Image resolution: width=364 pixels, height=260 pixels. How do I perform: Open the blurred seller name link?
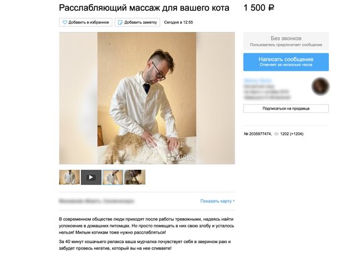point(258,81)
